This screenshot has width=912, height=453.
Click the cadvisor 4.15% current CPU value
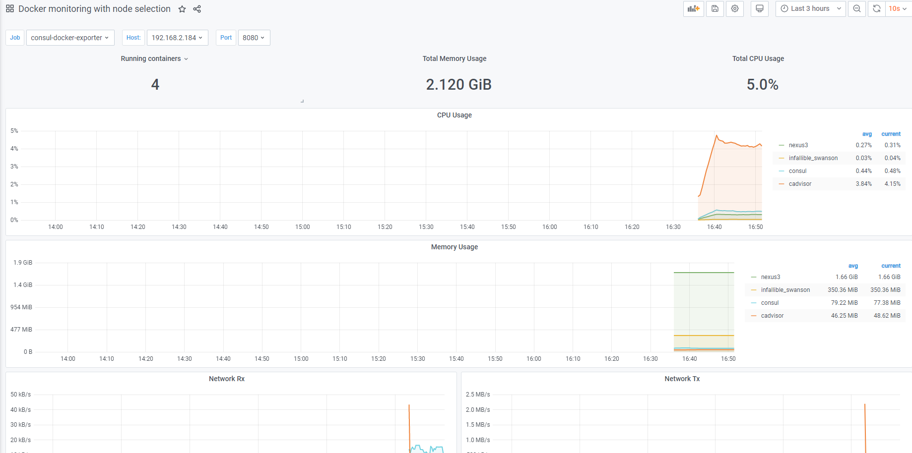click(892, 184)
